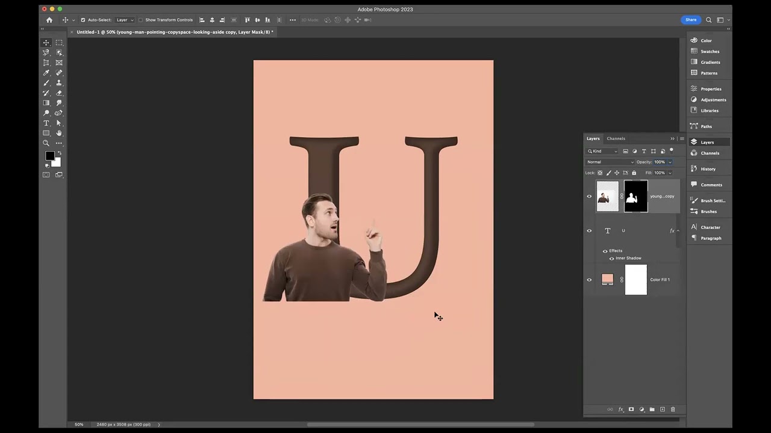This screenshot has height=433, width=771.
Task: Select the Brush tool
Action: tap(46, 83)
